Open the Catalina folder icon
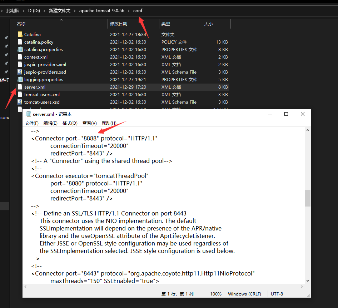The width and height of the screenshot is (338, 308). (20, 34)
